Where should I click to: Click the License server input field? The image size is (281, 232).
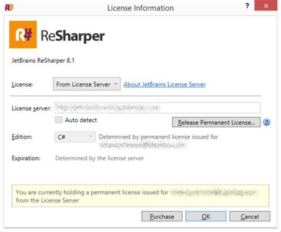coord(157,108)
